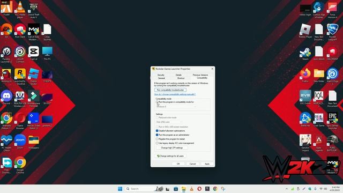
Task: Switch to the General tab
Action: click(161, 78)
